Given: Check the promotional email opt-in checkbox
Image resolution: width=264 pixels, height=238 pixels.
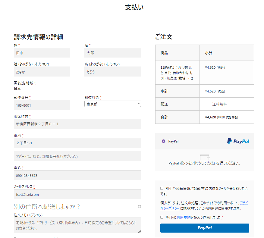Looking at the screenshot, I should click(162, 188).
